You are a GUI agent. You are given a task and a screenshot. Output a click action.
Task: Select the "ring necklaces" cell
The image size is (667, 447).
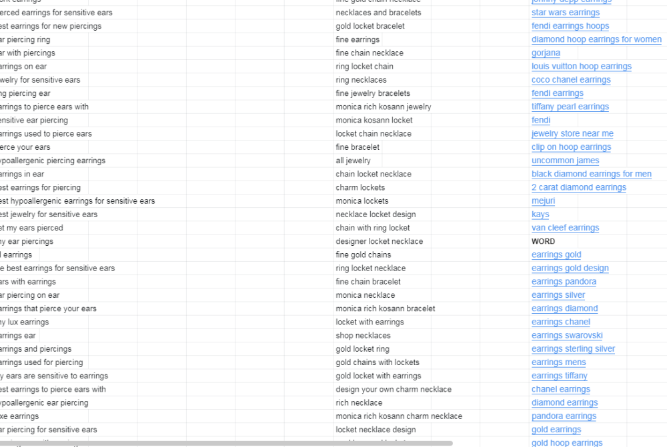pos(361,80)
